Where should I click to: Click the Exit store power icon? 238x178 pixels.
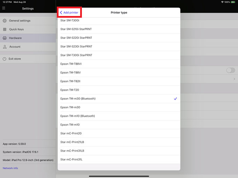point(5,59)
